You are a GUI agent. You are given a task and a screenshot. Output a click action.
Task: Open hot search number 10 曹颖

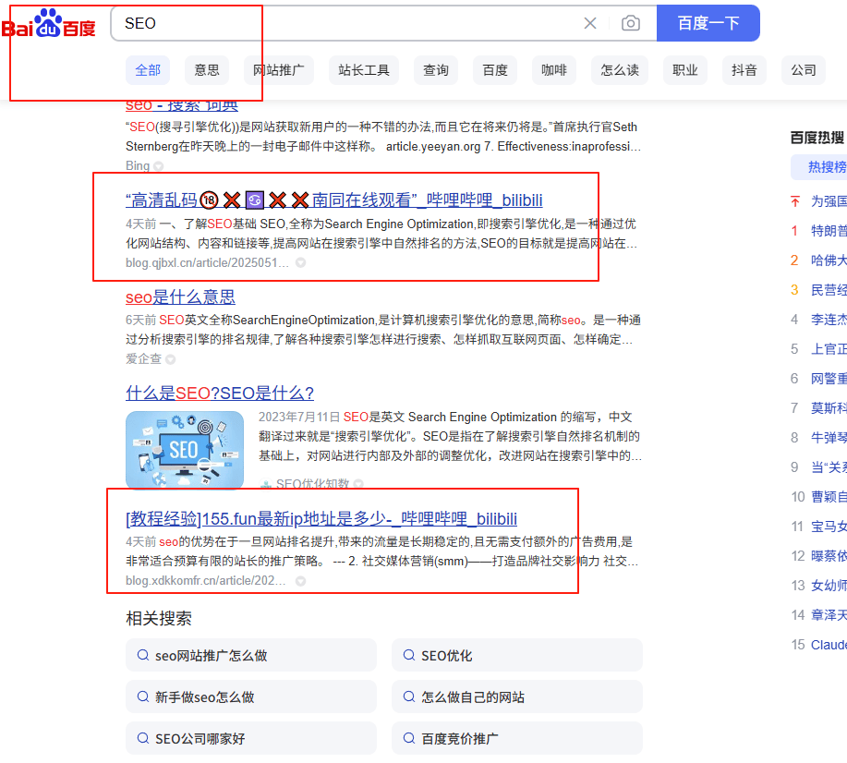(829, 497)
